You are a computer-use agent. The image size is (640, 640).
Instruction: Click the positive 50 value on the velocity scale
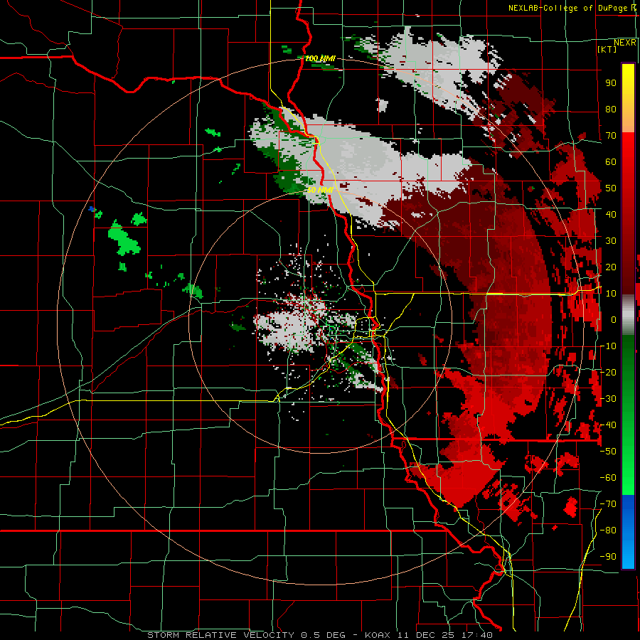point(611,188)
